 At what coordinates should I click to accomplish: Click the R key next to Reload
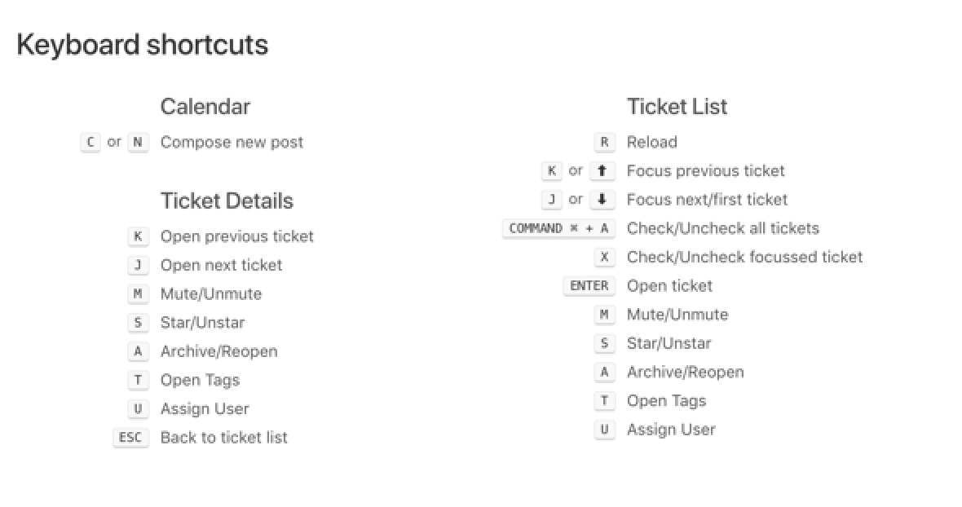click(604, 142)
